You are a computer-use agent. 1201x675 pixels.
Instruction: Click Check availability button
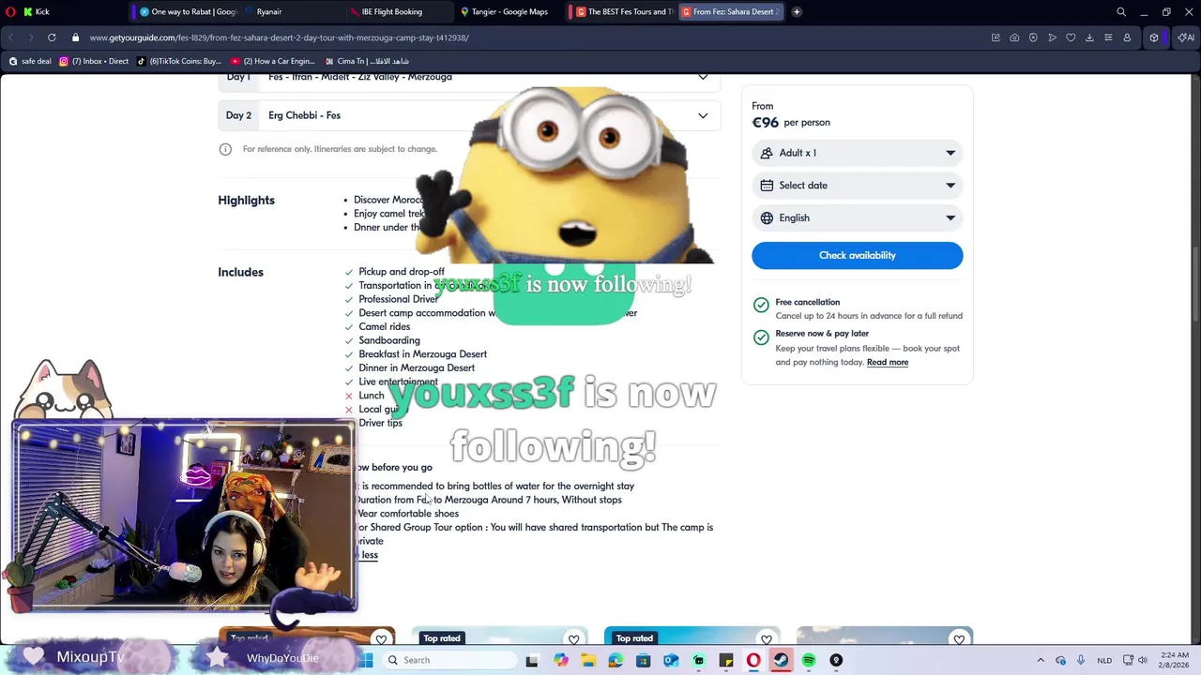point(858,255)
